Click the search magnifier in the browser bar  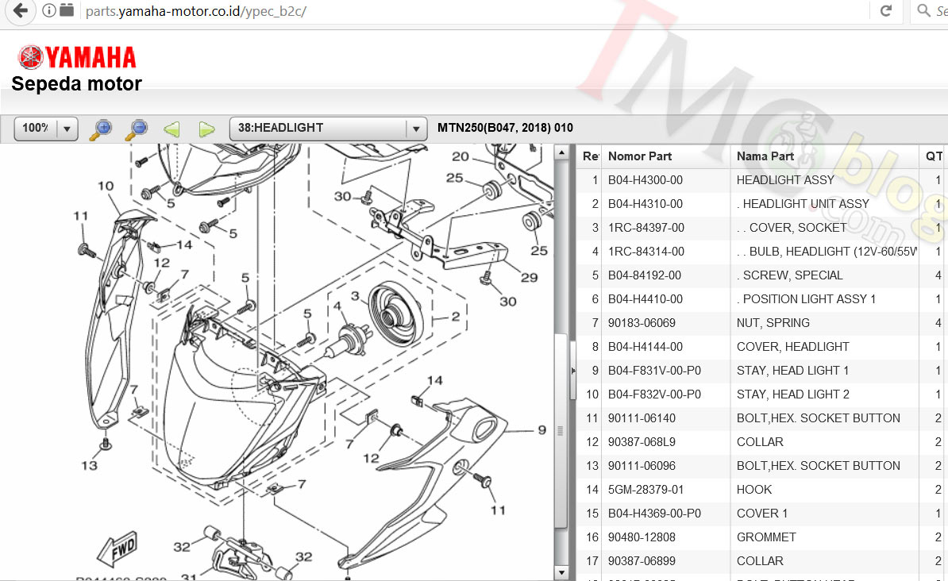(923, 10)
